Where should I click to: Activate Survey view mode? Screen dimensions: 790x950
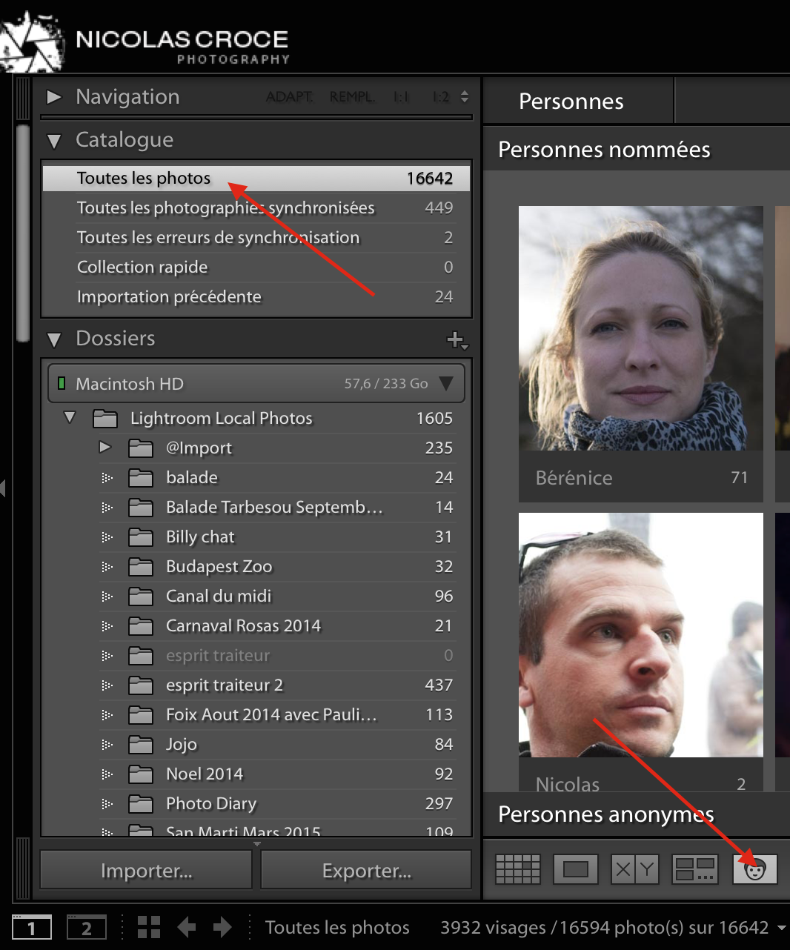[695, 868]
